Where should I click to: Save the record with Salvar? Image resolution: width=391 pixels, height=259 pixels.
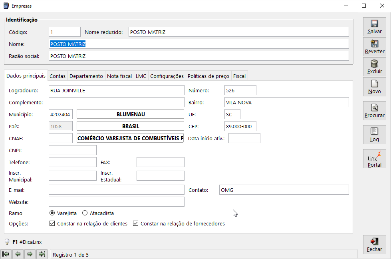[374, 27]
